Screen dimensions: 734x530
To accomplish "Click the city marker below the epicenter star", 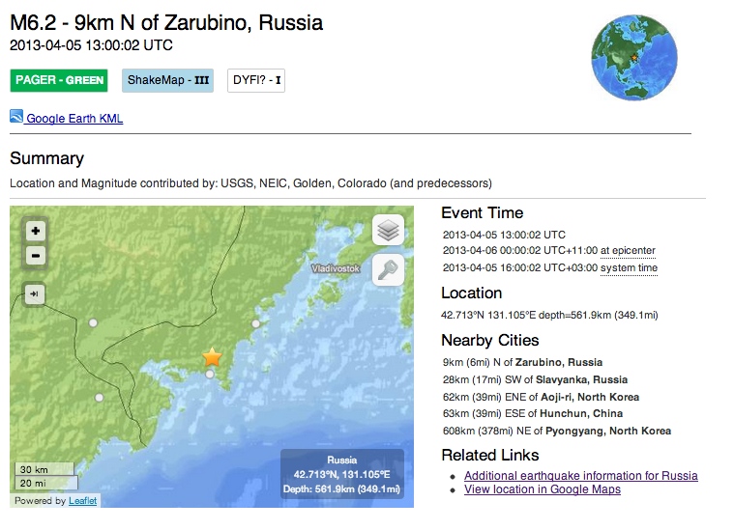I will pos(210,374).
